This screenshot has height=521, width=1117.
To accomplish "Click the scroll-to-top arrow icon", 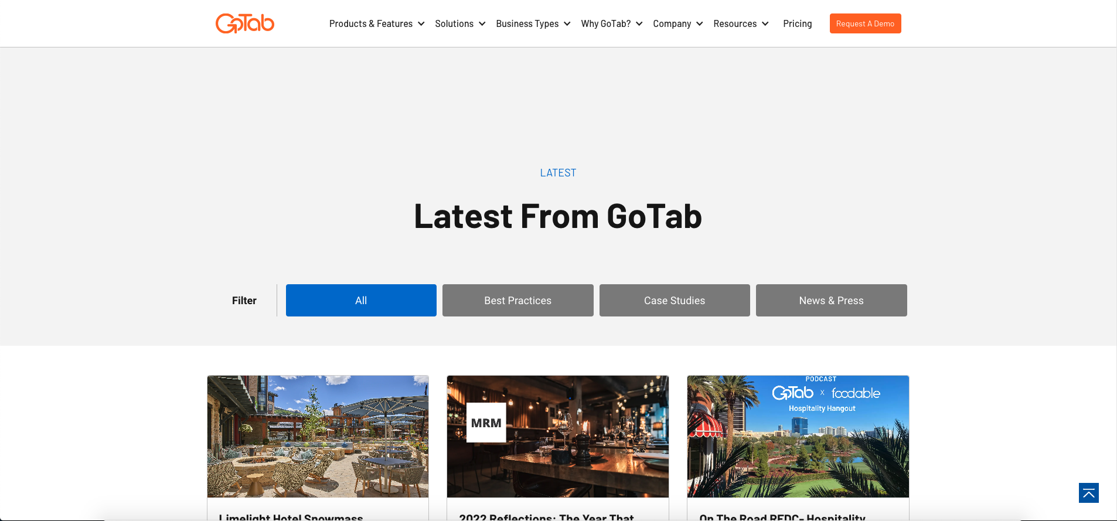I will click(1088, 493).
